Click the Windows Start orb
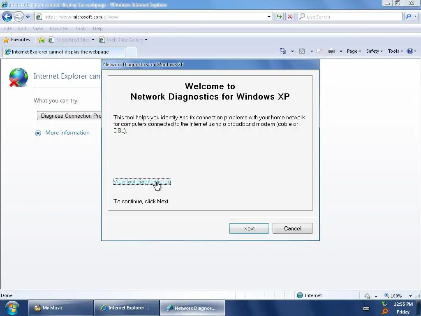 point(12,308)
